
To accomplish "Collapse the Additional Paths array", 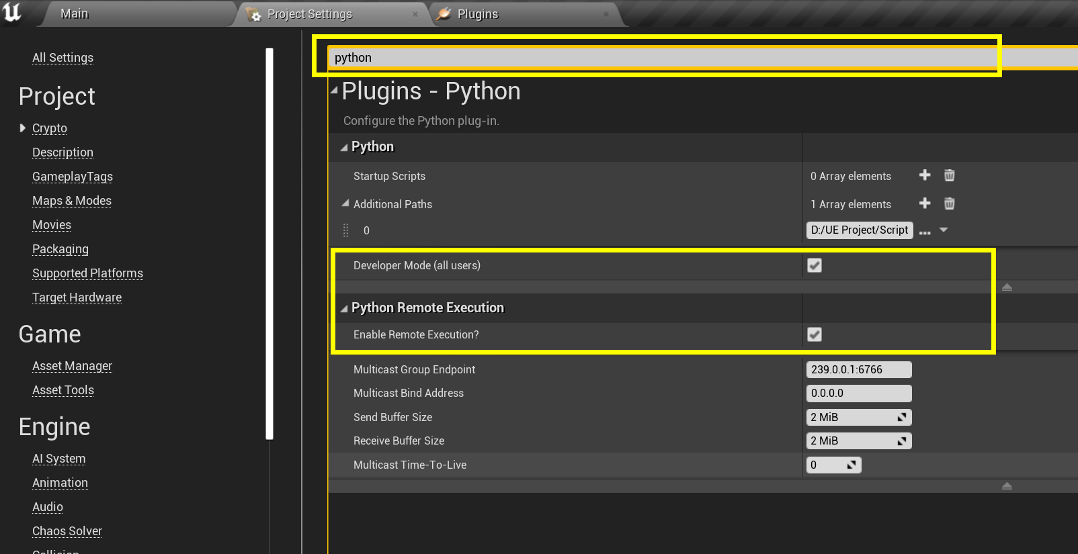I will pyautogui.click(x=345, y=203).
